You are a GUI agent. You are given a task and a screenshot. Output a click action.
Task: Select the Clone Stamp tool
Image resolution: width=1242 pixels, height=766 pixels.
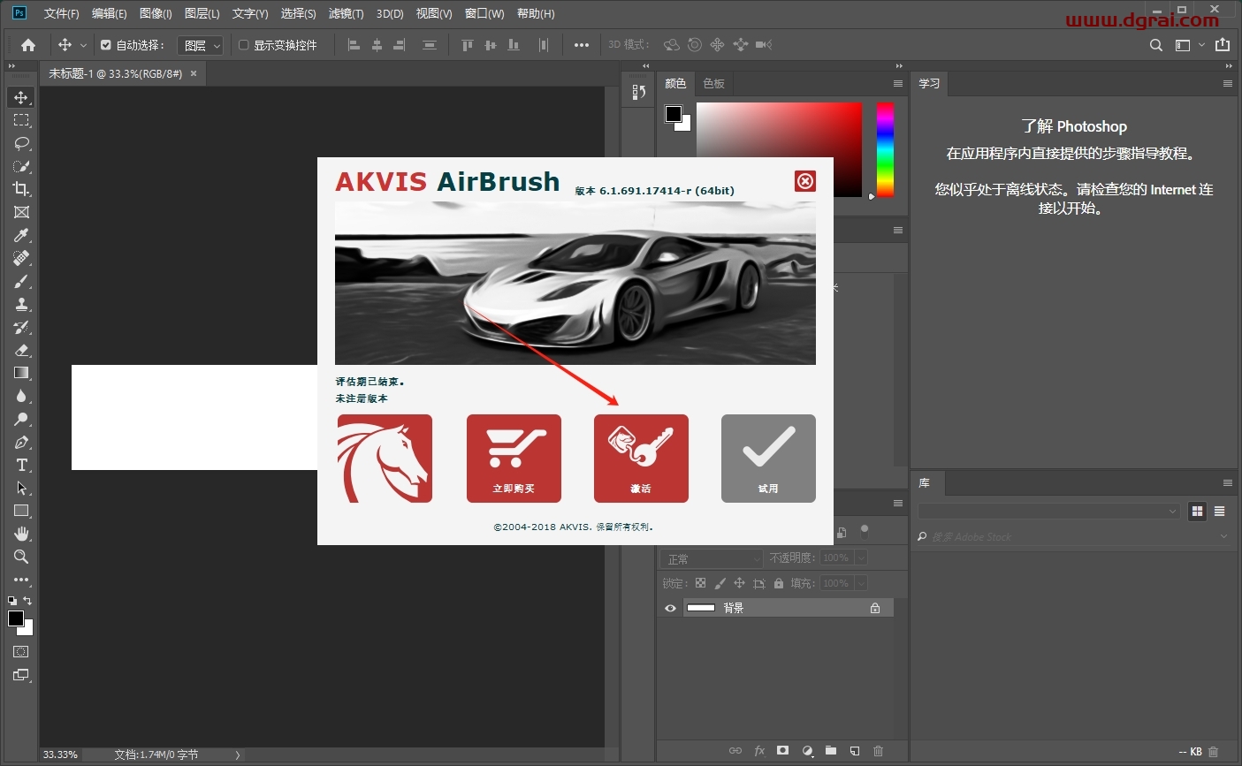(x=21, y=304)
